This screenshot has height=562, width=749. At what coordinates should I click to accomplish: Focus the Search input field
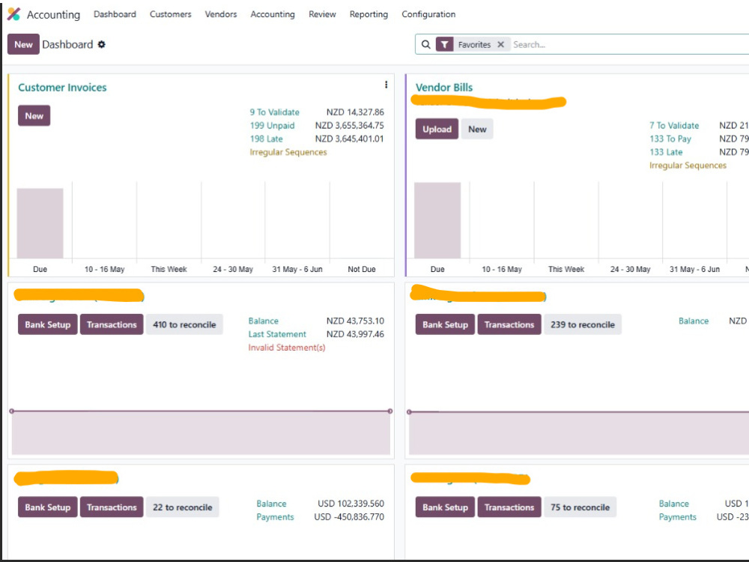click(x=631, y=44)
